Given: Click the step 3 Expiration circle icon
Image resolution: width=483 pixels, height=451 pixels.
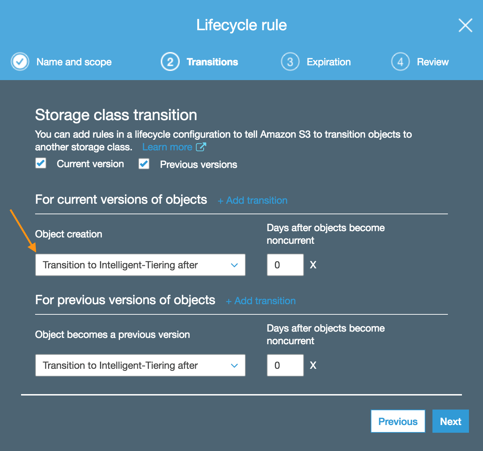Looking at the screenshot, I should tap(290, 62).
